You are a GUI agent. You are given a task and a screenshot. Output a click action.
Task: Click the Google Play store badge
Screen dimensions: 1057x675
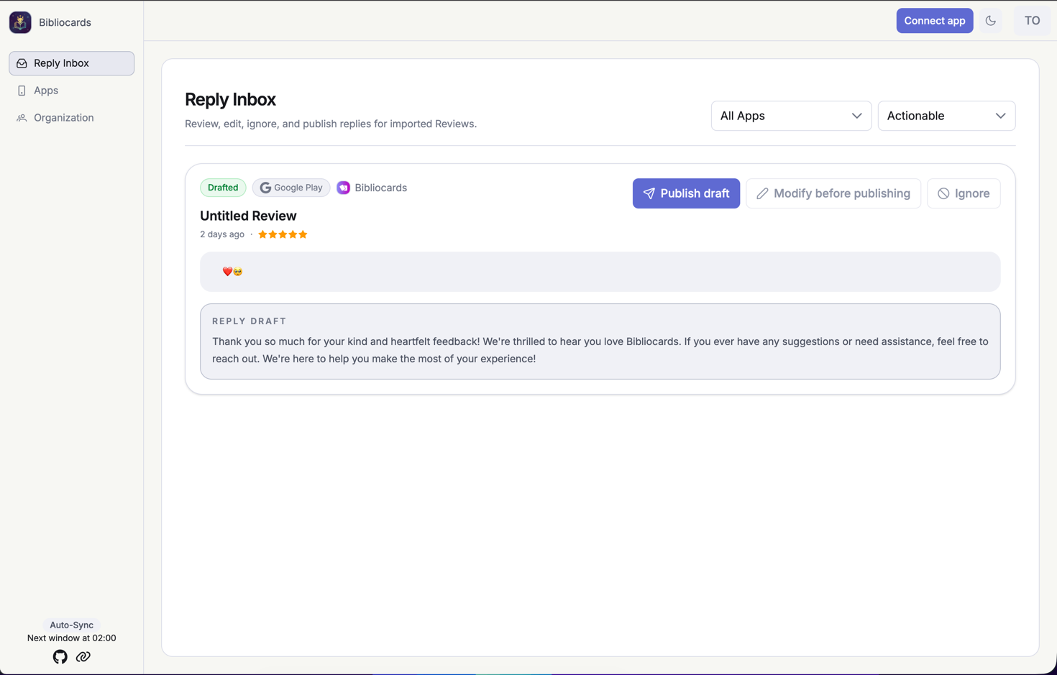291,188
